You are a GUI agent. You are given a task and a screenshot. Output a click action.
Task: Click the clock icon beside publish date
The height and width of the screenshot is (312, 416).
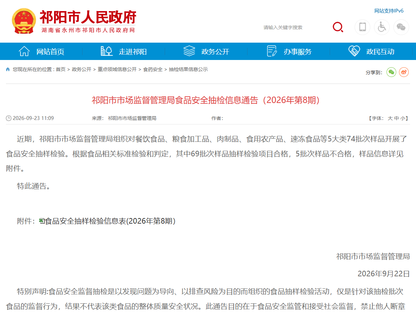point(9,118)
